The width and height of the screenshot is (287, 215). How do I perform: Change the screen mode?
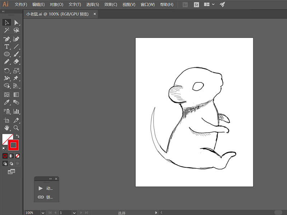(11, 172)
